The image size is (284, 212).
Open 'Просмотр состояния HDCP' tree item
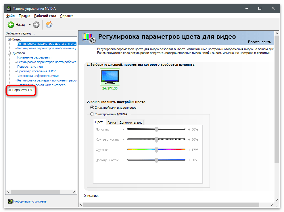[37, 71]
